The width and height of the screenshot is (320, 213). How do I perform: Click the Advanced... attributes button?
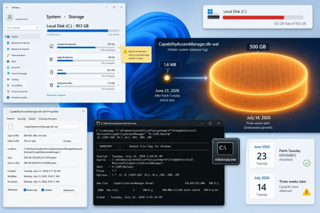[69, 190]
